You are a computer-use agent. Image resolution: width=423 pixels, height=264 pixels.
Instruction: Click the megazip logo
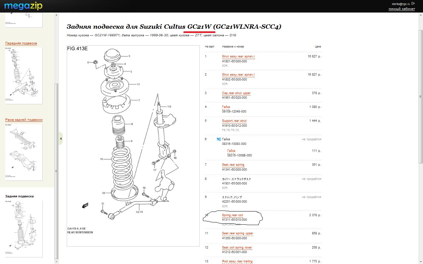(23, 6)
